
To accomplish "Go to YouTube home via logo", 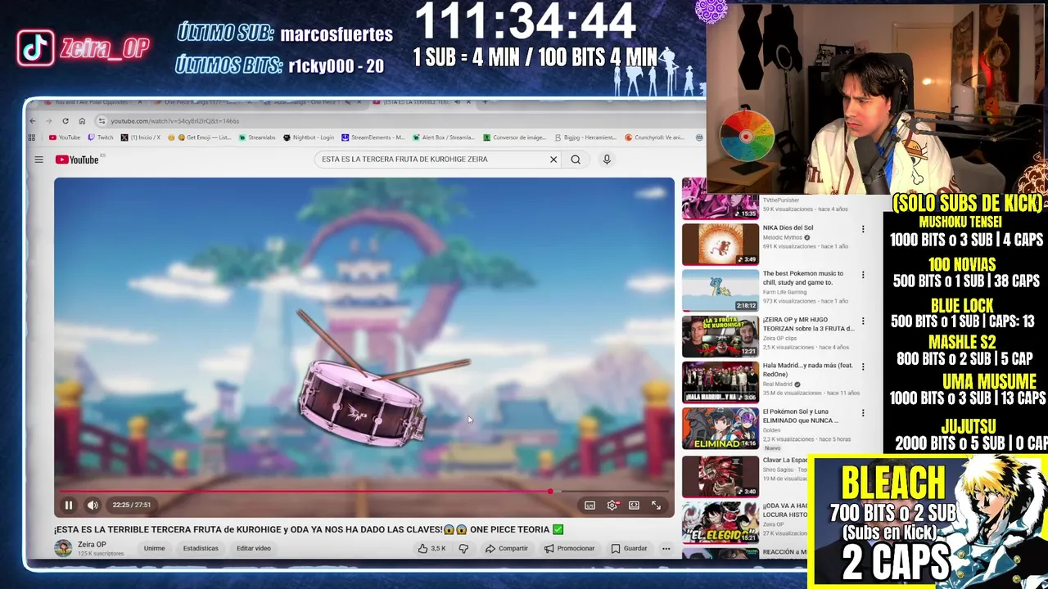I will point(77,160).
